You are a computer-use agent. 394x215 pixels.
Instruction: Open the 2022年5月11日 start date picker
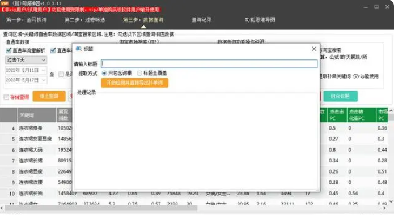point(26,70)
